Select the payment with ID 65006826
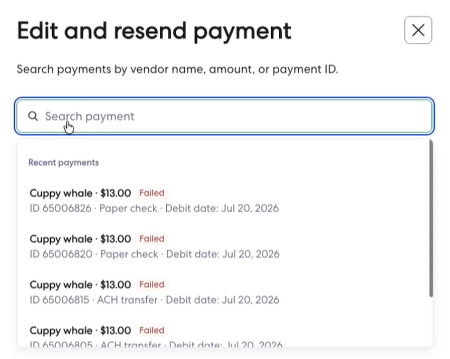 point(224,201)
